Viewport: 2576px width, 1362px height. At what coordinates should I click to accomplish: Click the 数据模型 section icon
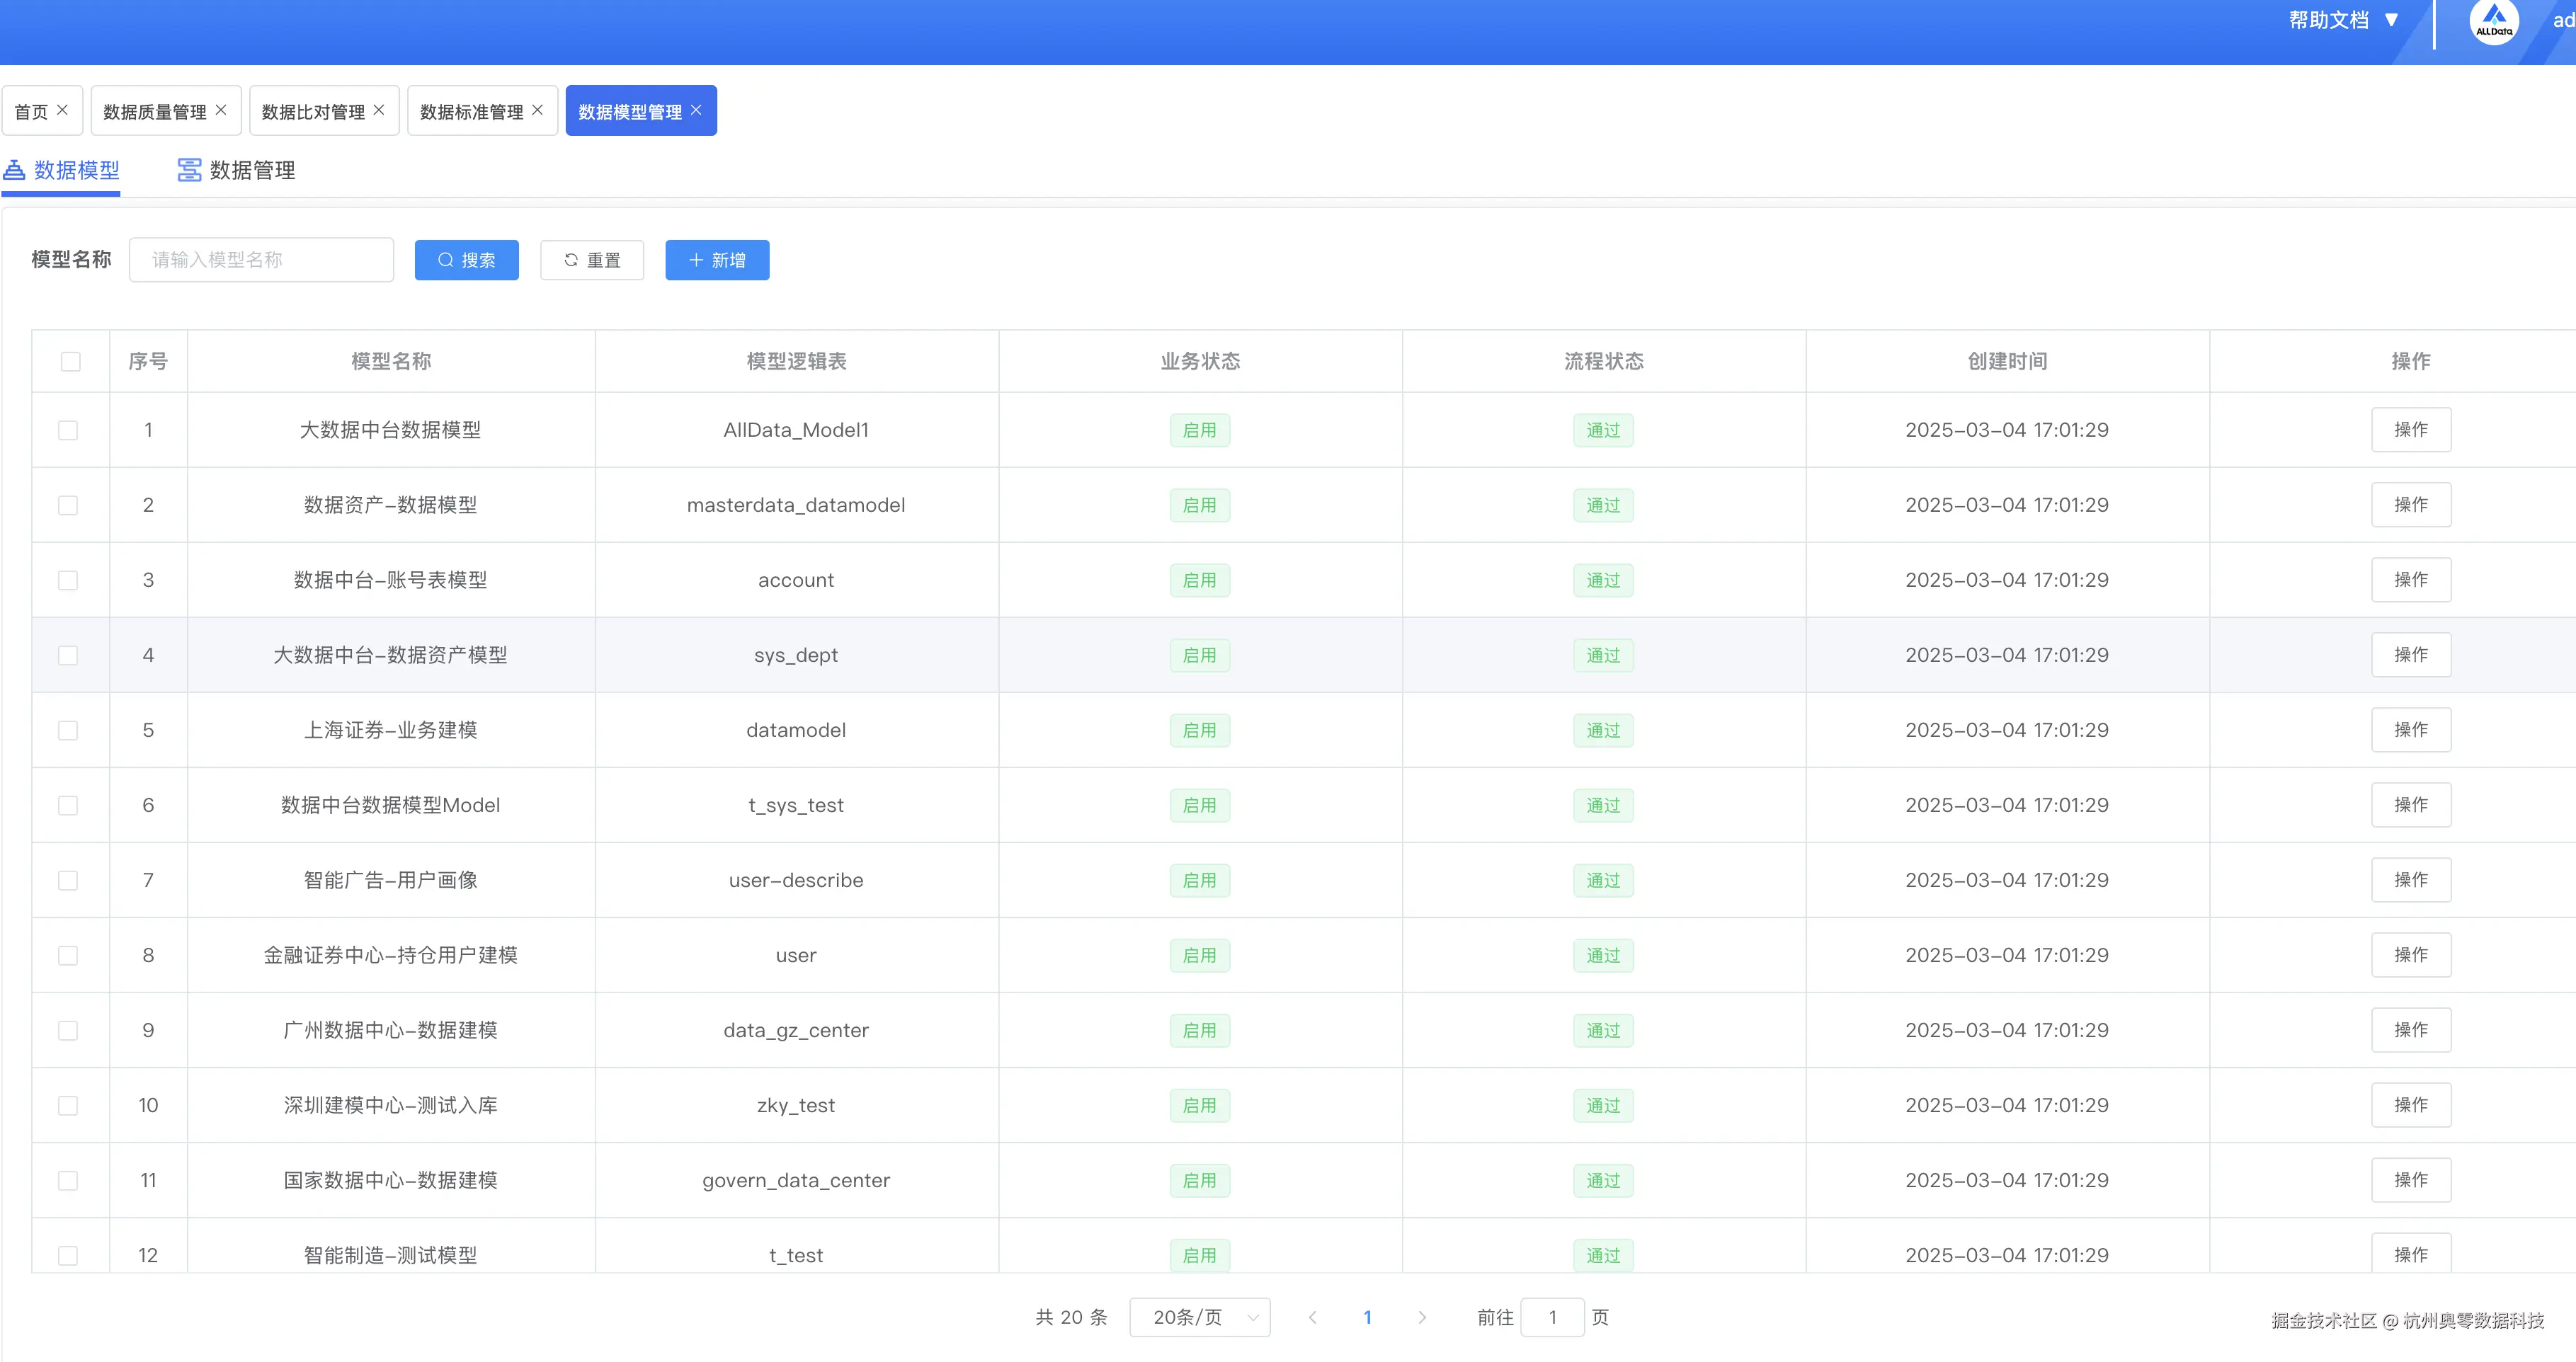pos(14,170)
